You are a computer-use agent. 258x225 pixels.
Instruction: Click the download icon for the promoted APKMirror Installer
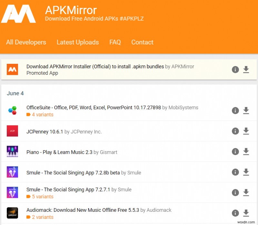[246, 70]
